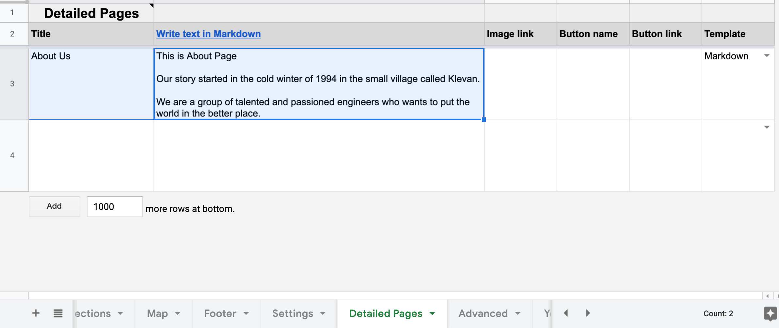Open the Write text in Markdown link
Image resolution: width=779 pixels, height=328 pixels.
point(208,34)
